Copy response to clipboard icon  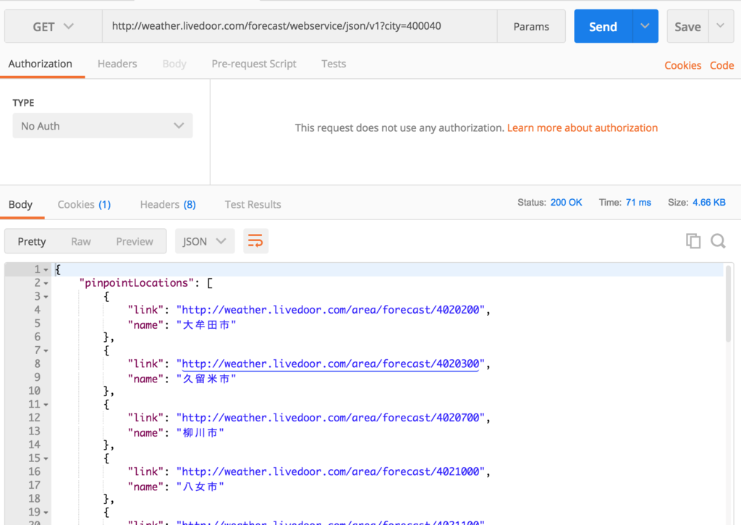click(x=693, y=240)
